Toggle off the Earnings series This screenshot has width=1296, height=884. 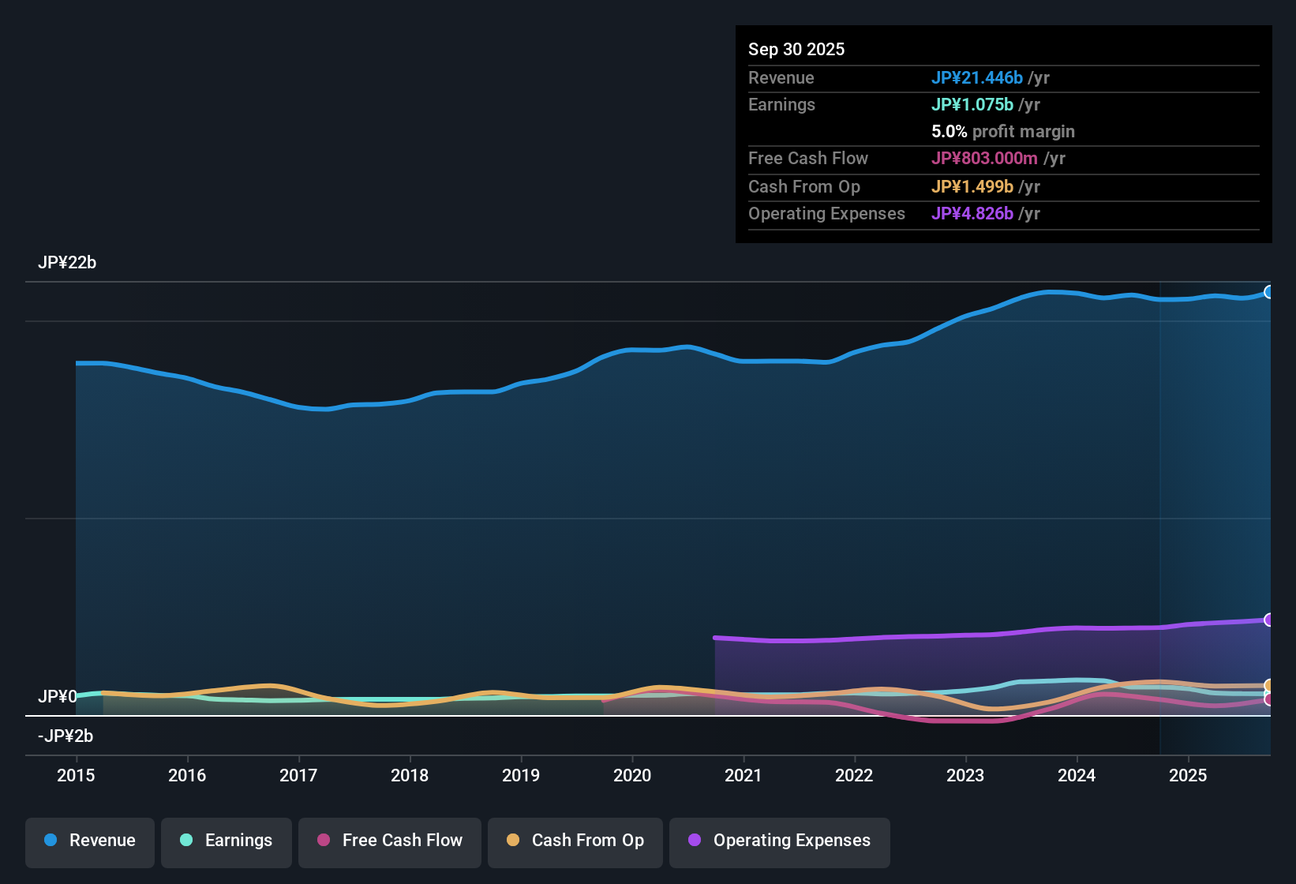click(x=226, y=841)
